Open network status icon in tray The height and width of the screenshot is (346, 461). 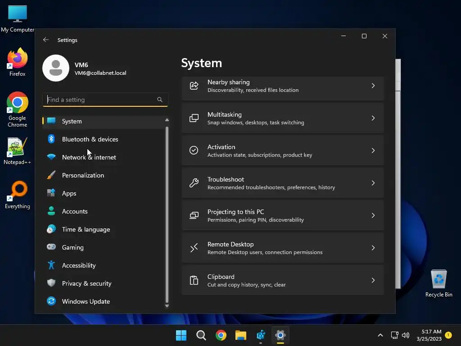click(x=394, y=335)
